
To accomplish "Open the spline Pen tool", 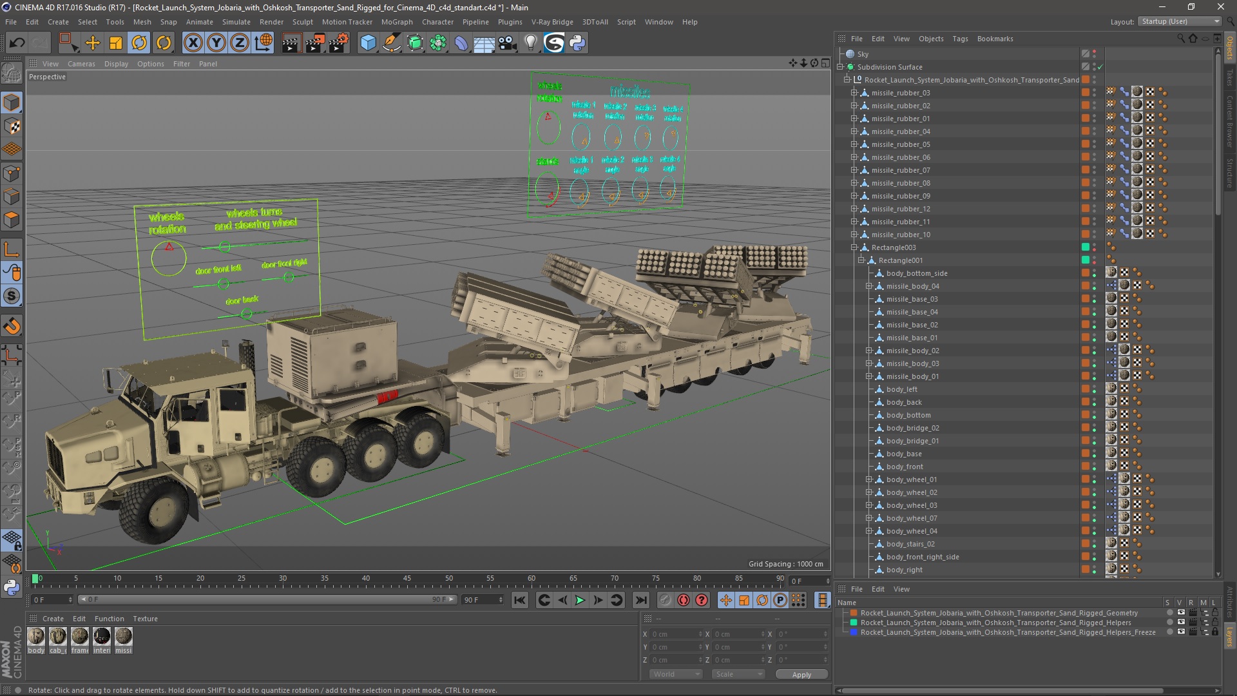I will click(391, 43).
